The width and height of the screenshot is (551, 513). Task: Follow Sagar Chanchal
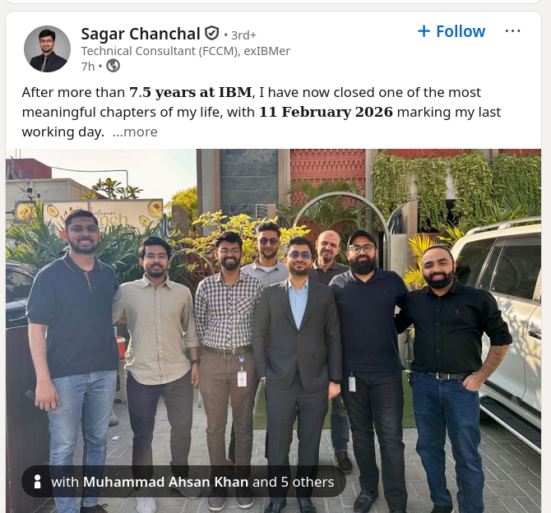(451, 31)
